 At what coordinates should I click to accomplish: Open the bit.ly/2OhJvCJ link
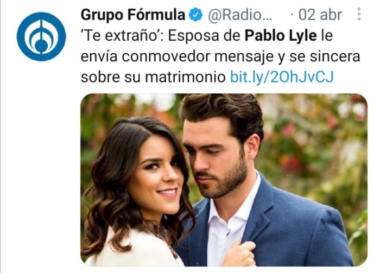tap(282, 77)
